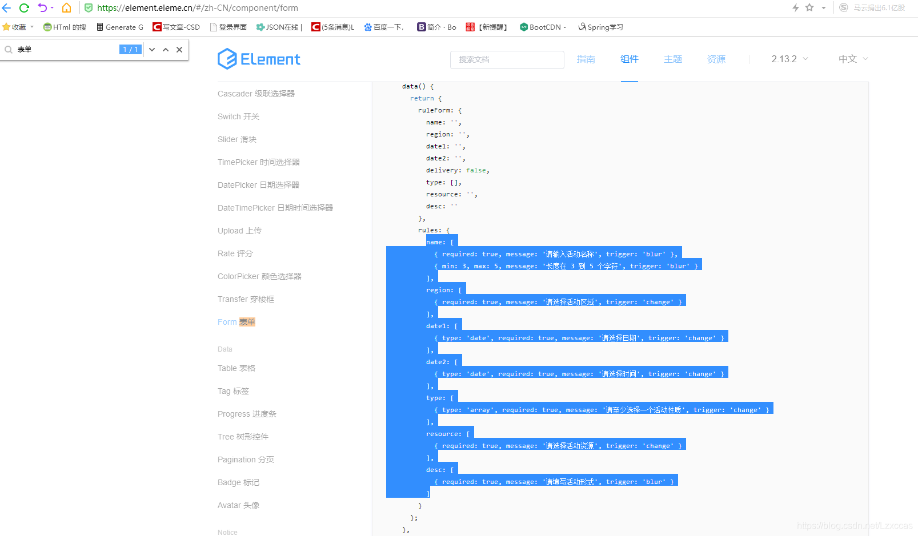The height and width of the screenshot is (536, 918).
Task: Open TimePicker 时间选择器 in sidebar
Action: point(258,162)
